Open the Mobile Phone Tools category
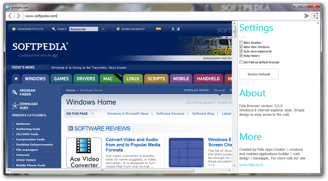Screen dimensions: 328x181 pos(31,165)
